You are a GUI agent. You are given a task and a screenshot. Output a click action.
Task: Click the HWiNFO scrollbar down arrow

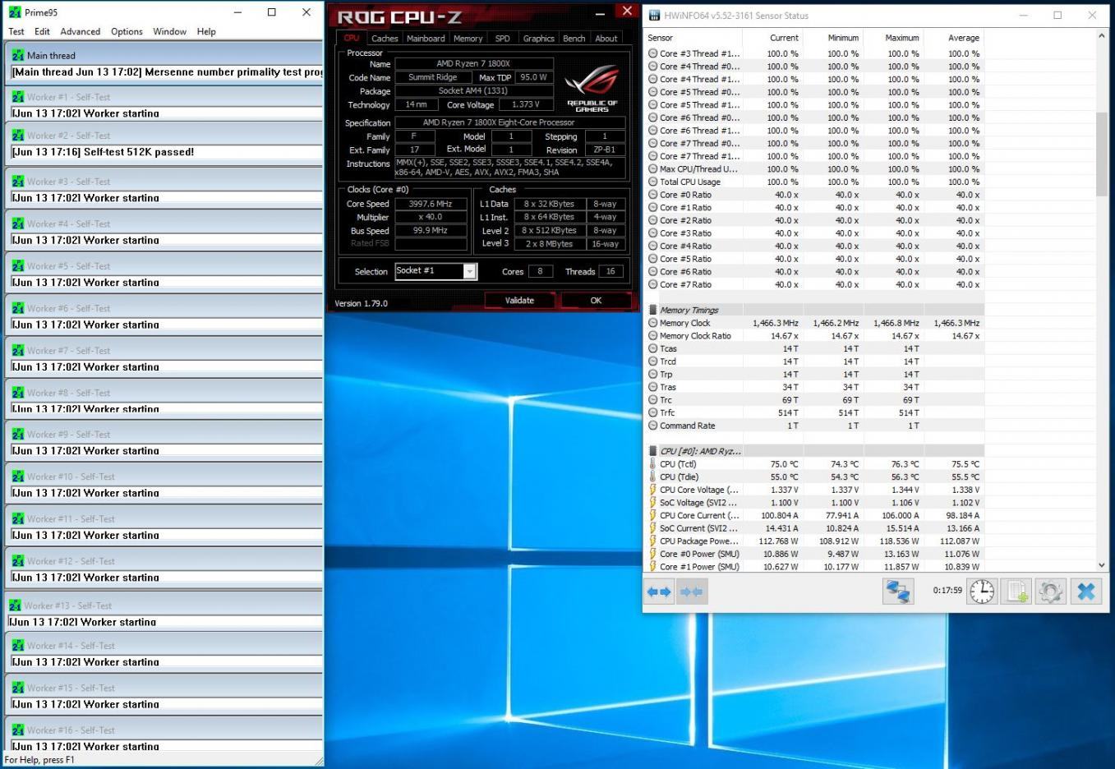click(1102, 565)
